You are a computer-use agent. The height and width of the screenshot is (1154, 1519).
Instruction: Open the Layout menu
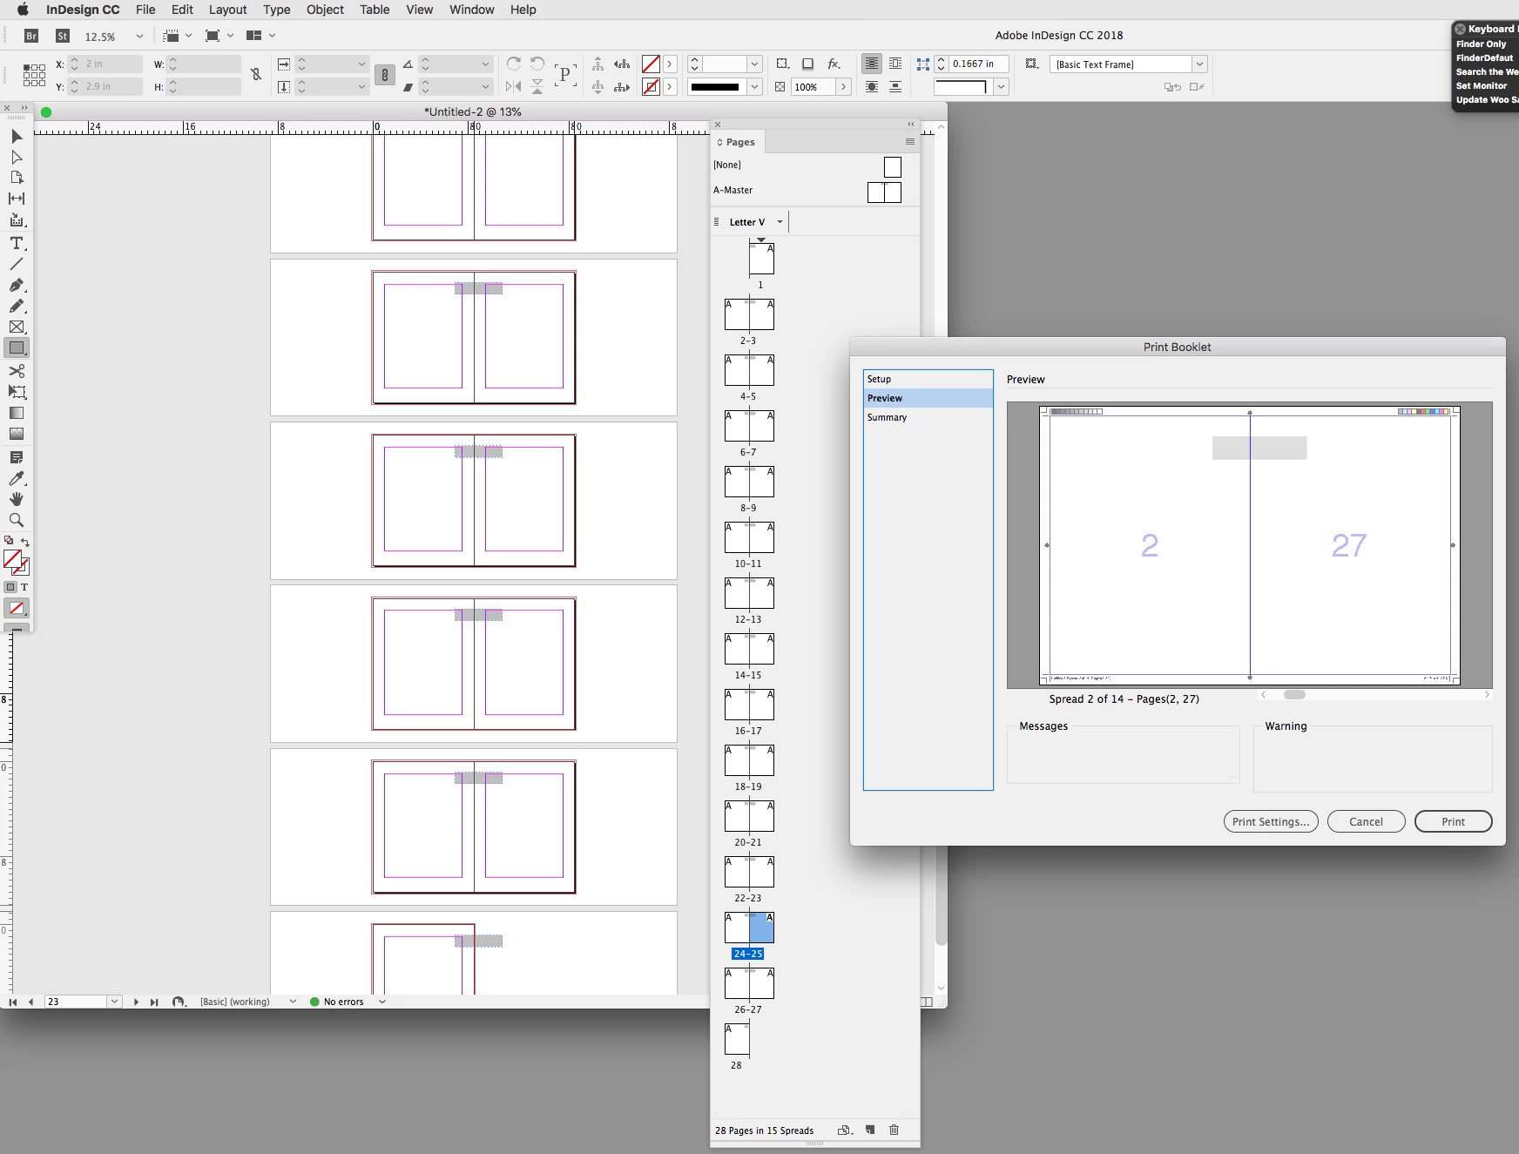click(x=227, y=10)
